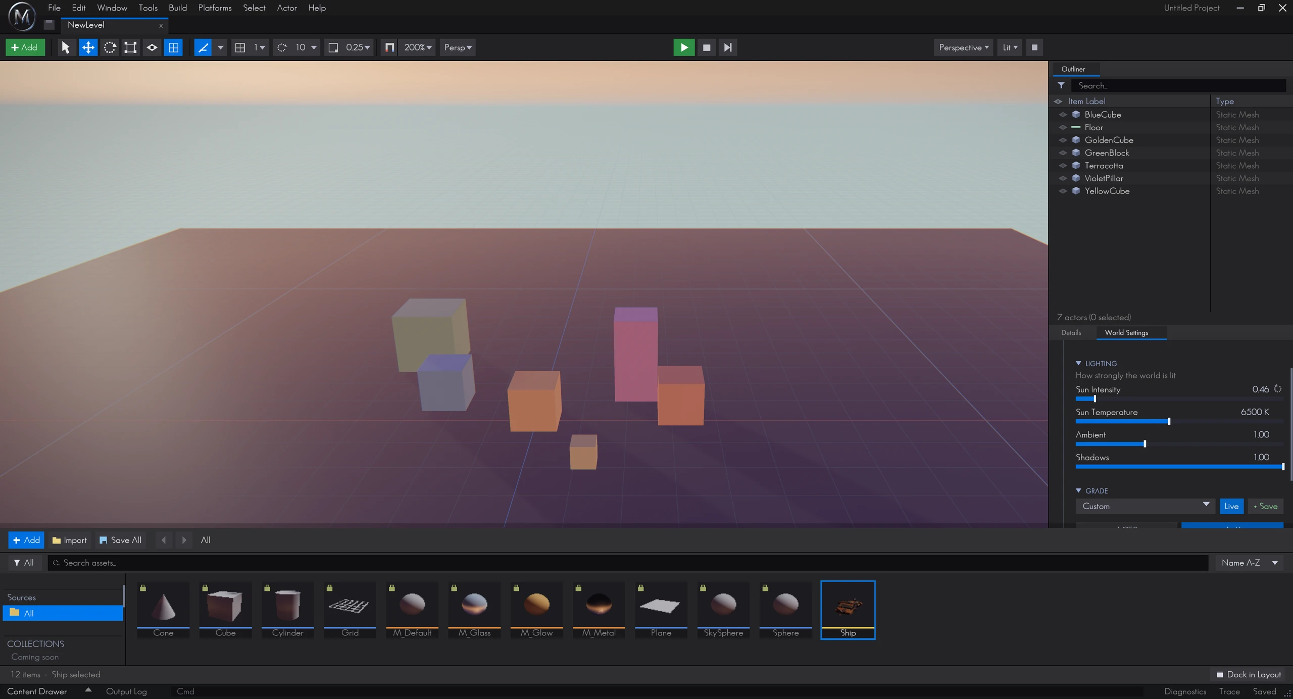
Task: Click Add in the Content Drawer
Action: [x=26, y=540]
